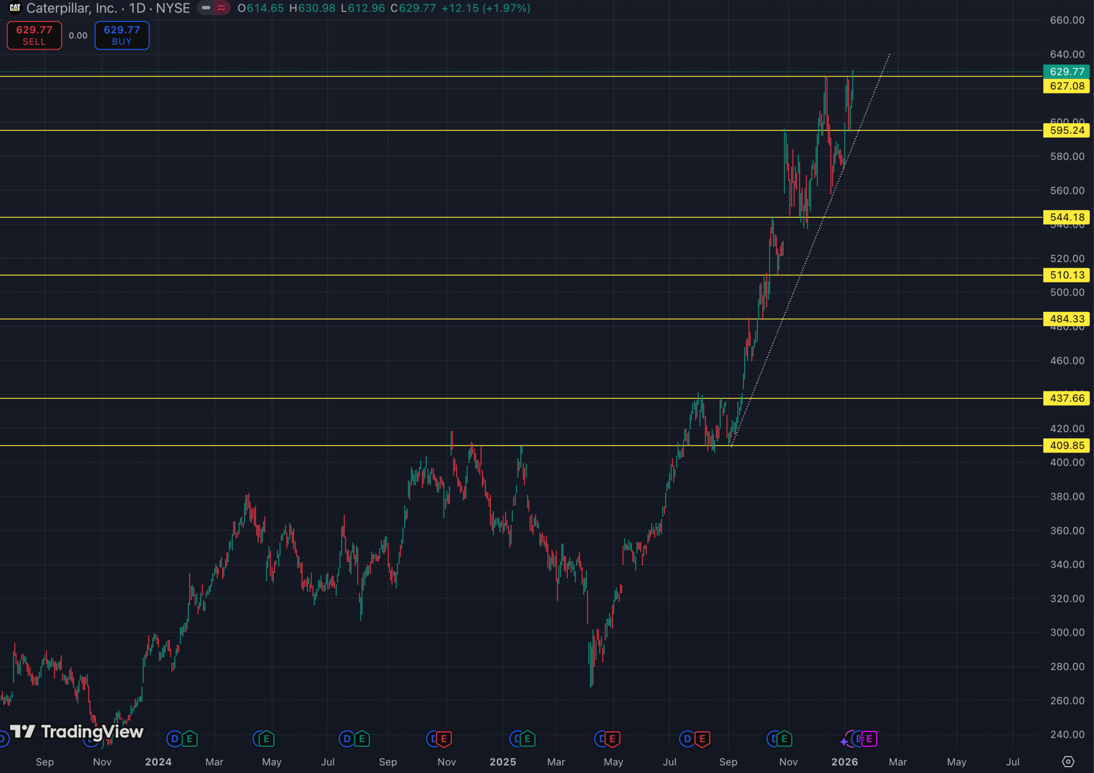Viewport: 1094px width, 773px height.
Task: Click the purple sparkle icon near 2026
Action: point(844,742)
